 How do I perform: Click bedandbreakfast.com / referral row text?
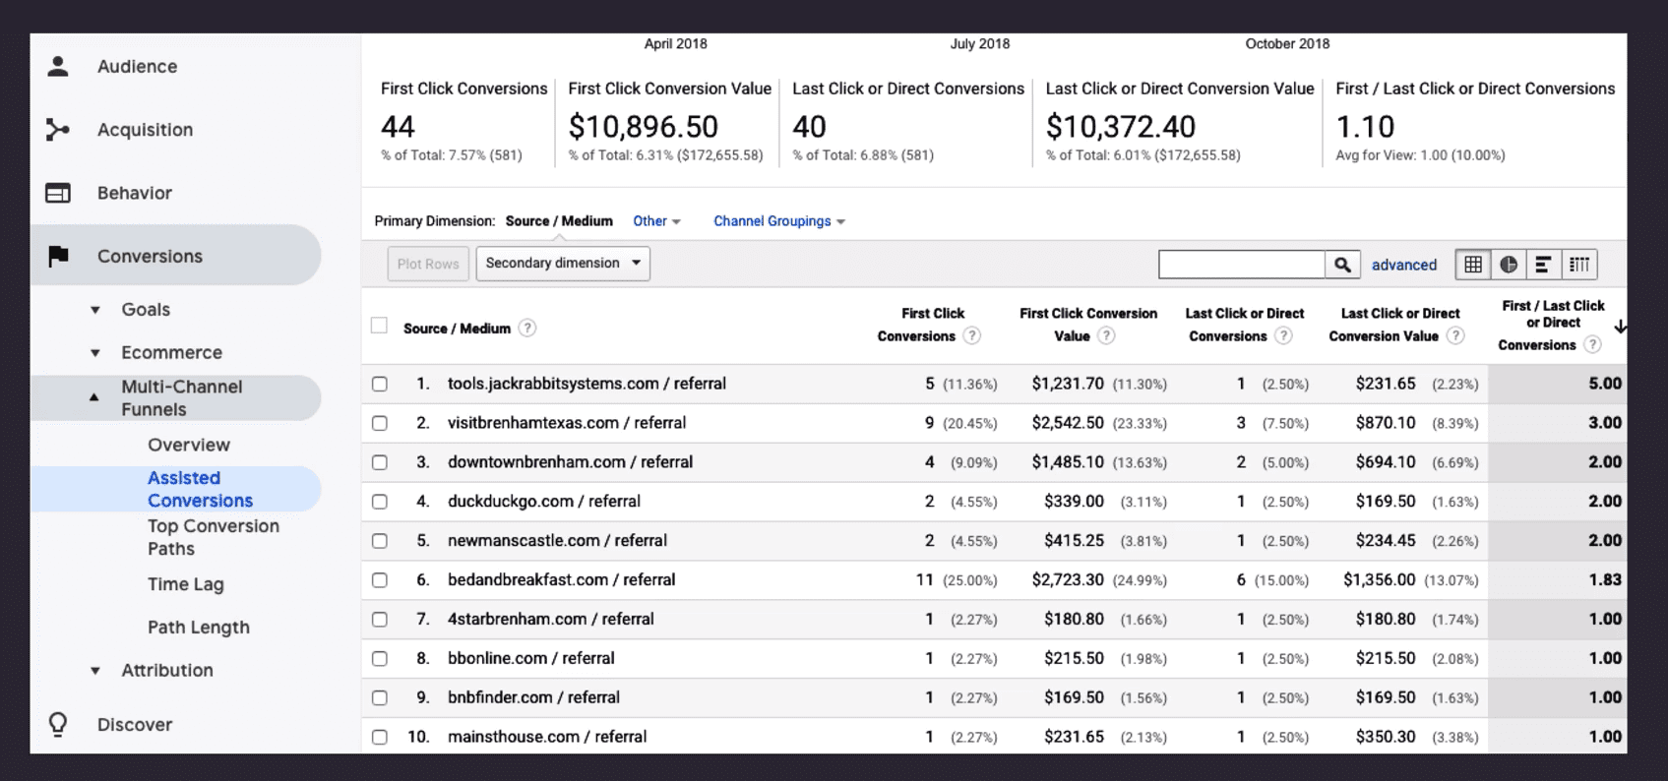(x=562, y=580)
